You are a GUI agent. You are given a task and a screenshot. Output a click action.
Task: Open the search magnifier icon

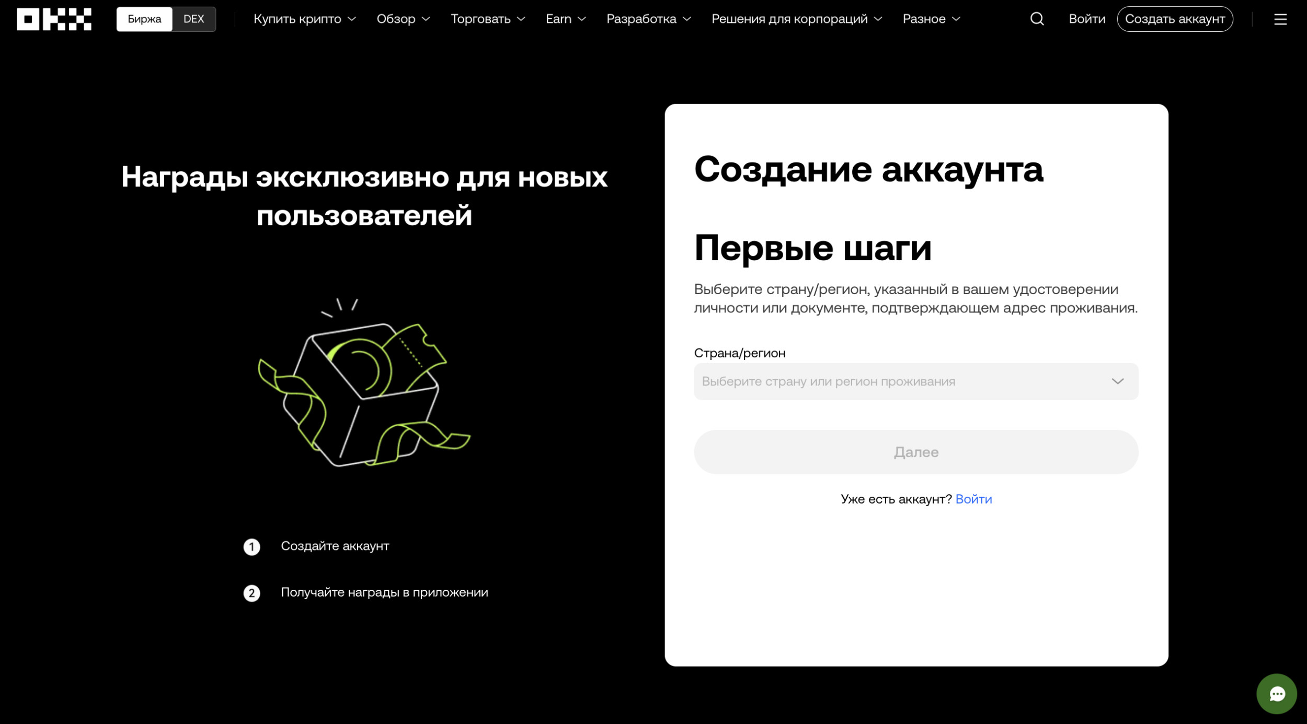(x=1037, y=19)
